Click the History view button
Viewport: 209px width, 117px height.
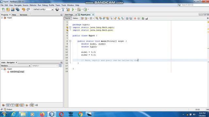click(75, 18)
